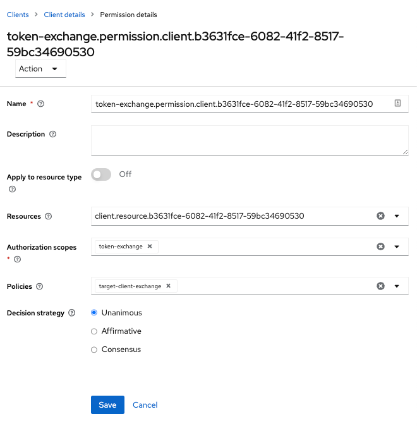The image size is (417, 426).
Task: Save the permission details
Action: [107, 405]
